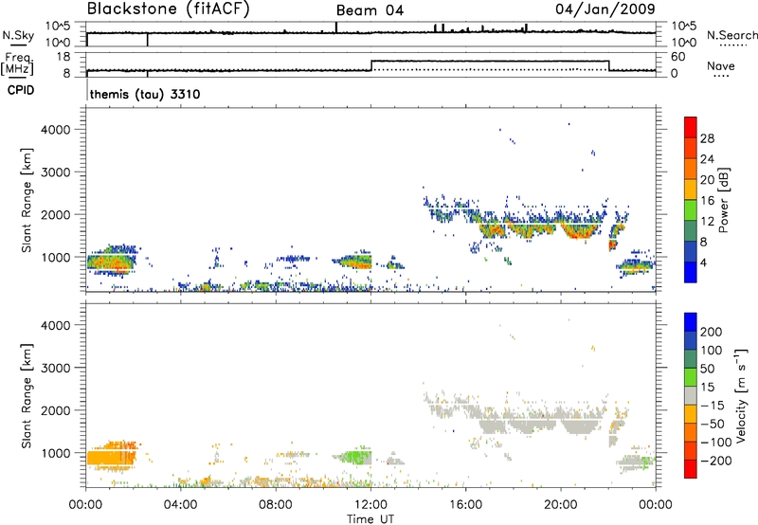Click the 'Nave' legend label
This screenshot has height=525, width=758.
[x=721, y=65]
